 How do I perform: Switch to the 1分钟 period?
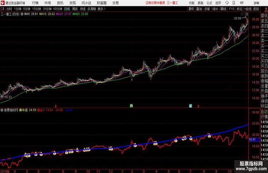pyautogui.click(x=17, y=9)
